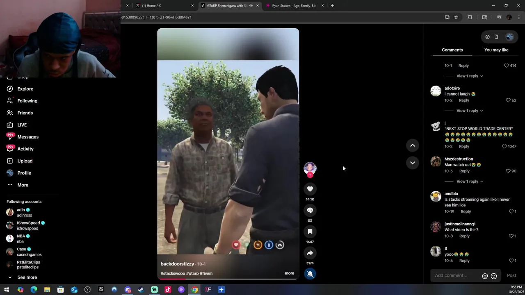Toggle the muted sound icon below share
Viewport: 525px width, 295px height.
pos(310,274)
